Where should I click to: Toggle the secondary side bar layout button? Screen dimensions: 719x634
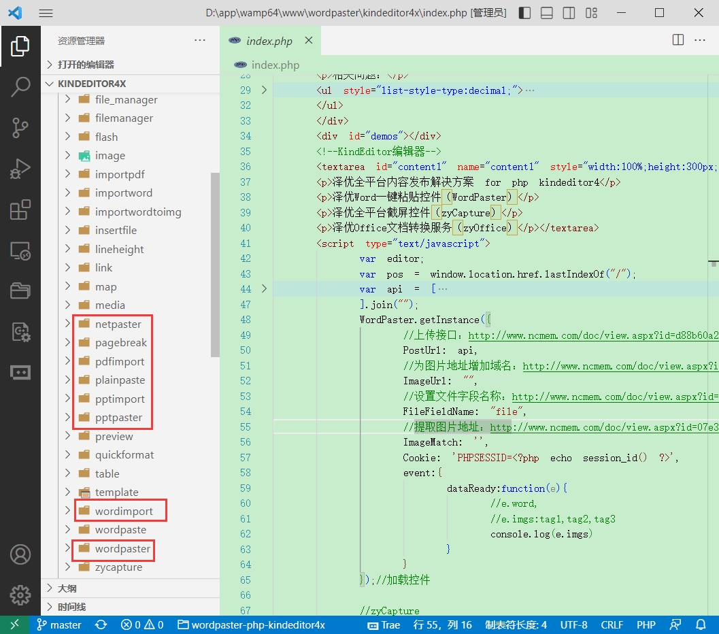click(569, 13)
